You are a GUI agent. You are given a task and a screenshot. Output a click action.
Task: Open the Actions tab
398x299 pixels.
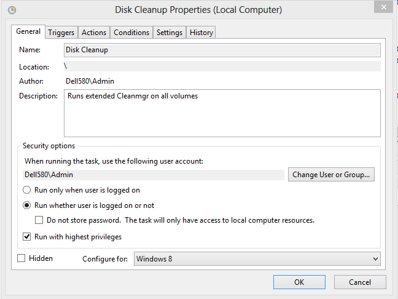coord(94,33)
